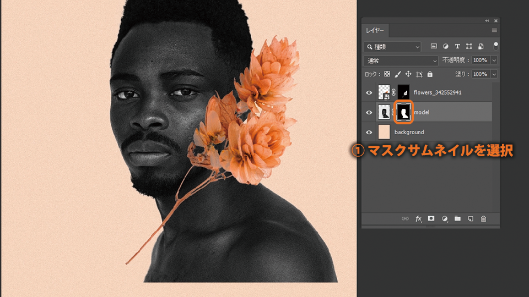Close the Layers panel with X
529x297 pixels.
[496, 21]
